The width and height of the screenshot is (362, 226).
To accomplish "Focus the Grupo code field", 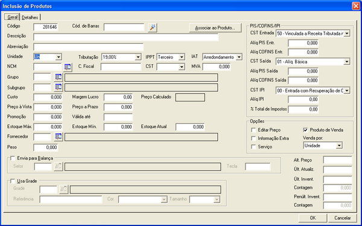I will (x=42, y=78).
